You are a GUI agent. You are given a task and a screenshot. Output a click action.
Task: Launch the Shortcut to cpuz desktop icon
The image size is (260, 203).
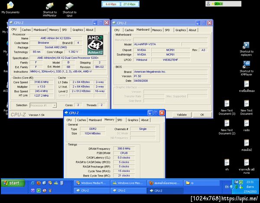[x=69, y=10]
